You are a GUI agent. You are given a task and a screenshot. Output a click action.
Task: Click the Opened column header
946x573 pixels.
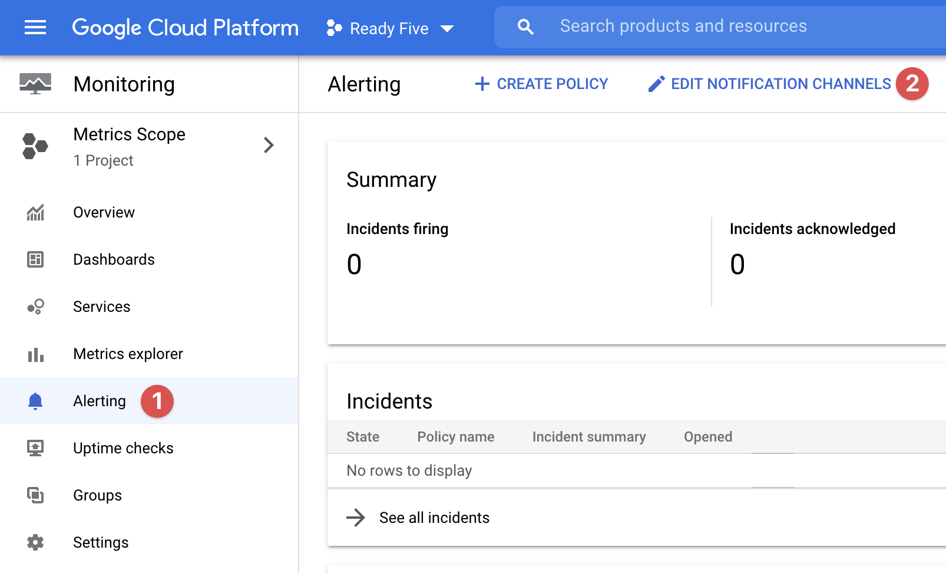(708, 437)
